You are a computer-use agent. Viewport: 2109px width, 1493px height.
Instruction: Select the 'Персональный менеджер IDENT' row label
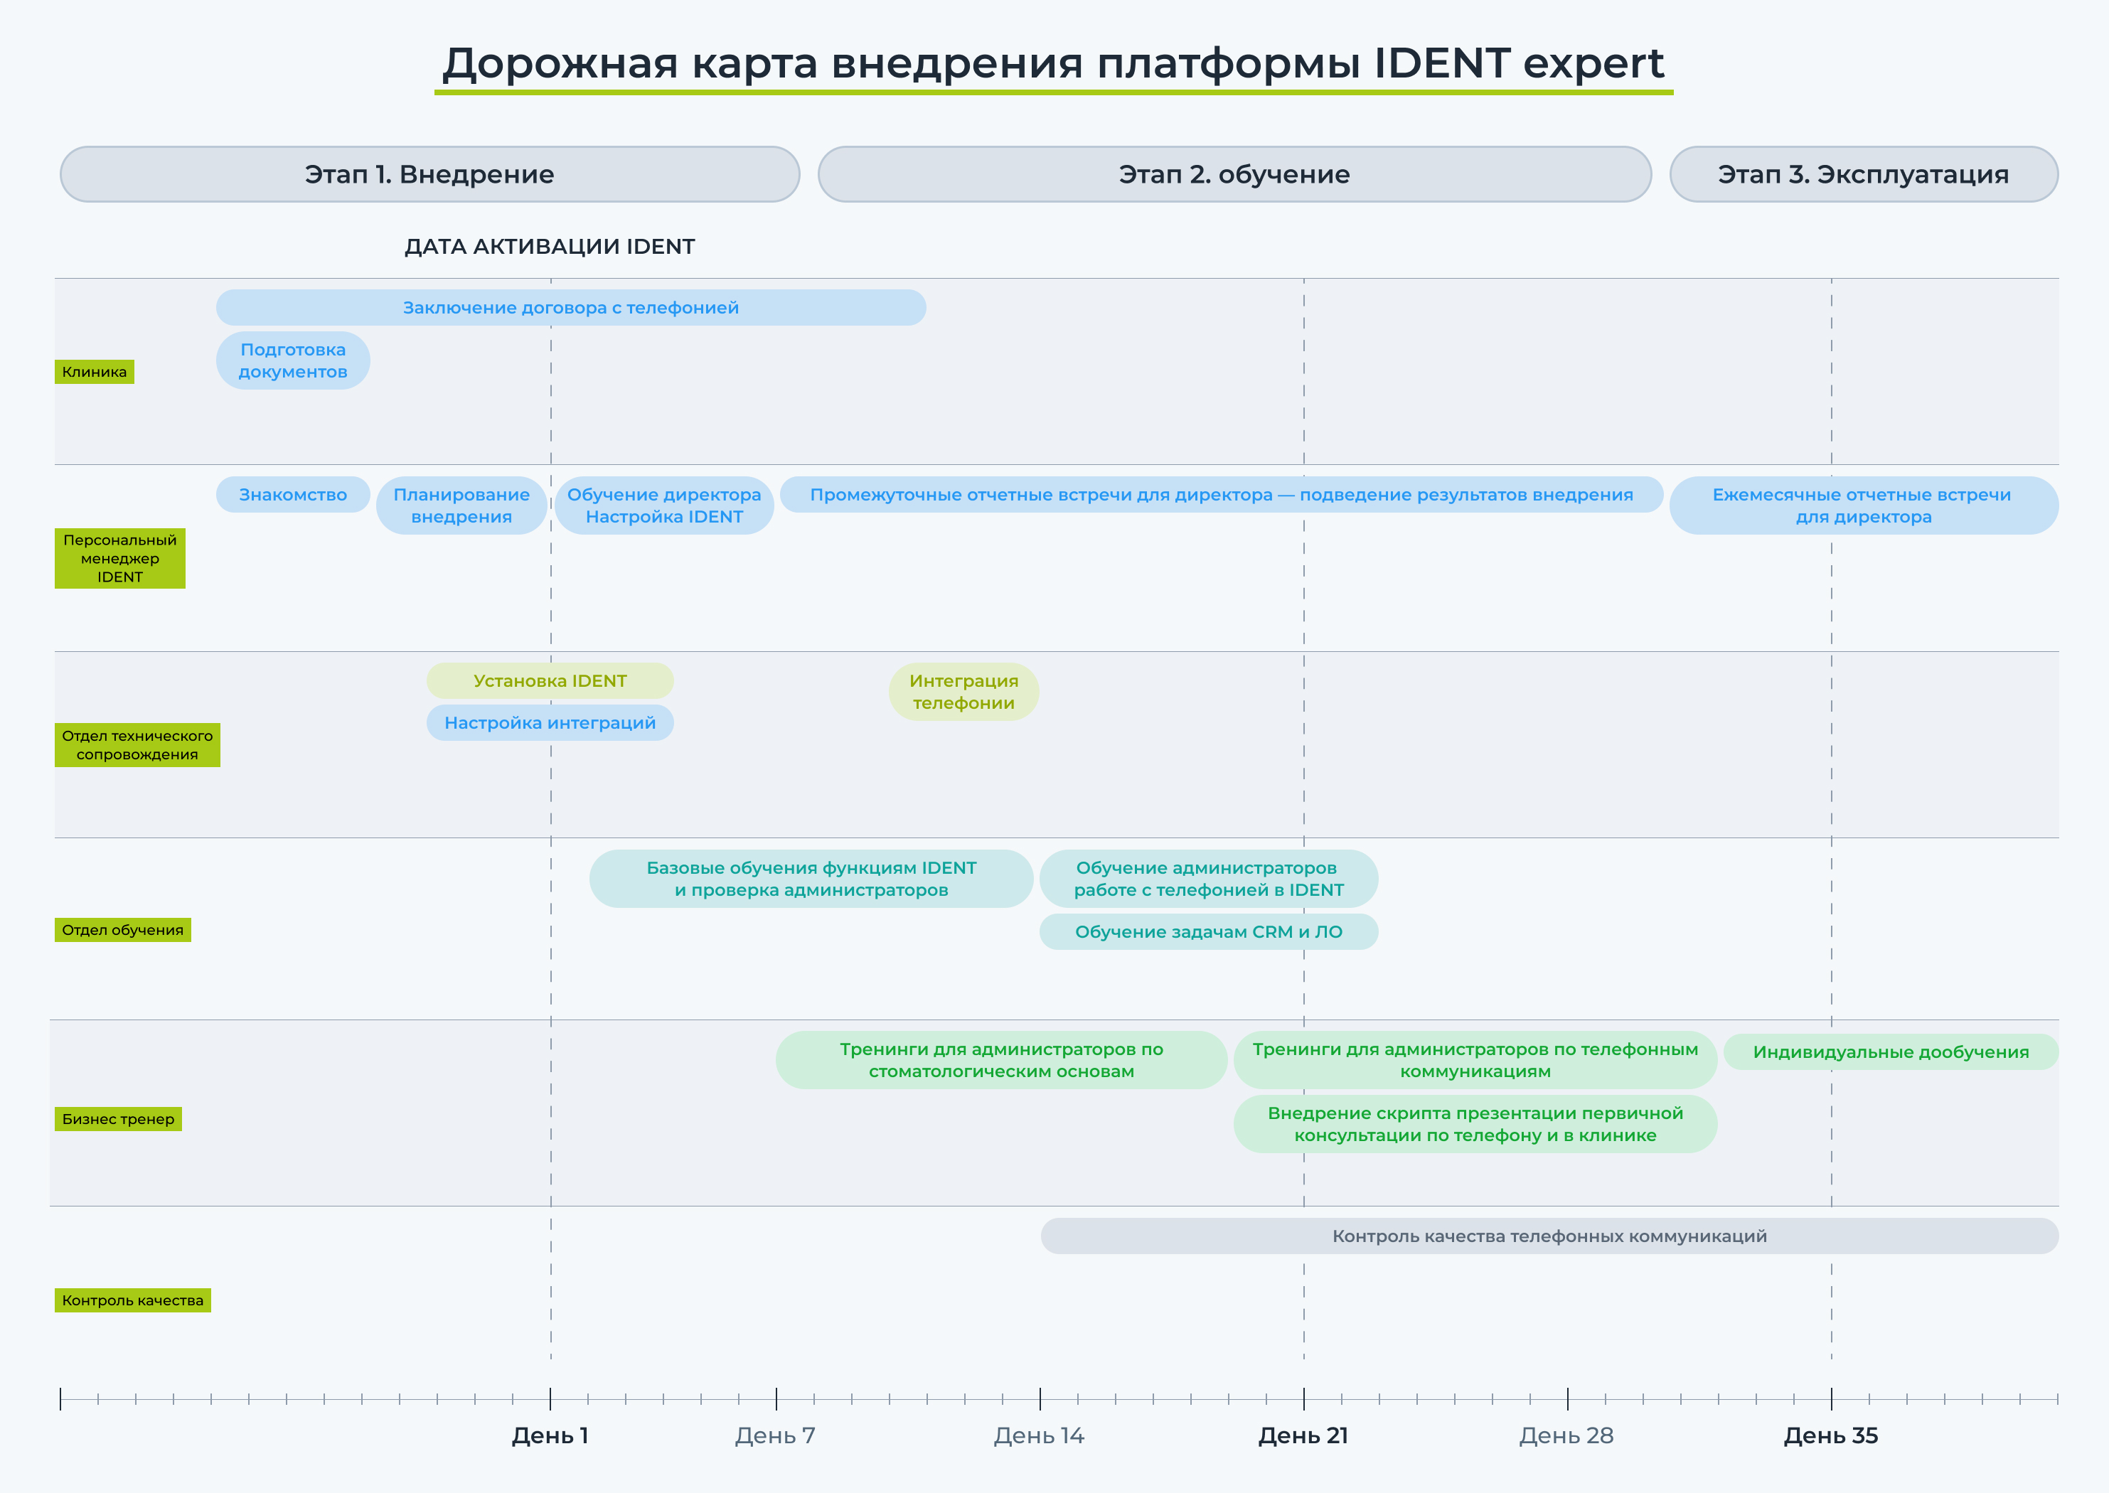120,558
